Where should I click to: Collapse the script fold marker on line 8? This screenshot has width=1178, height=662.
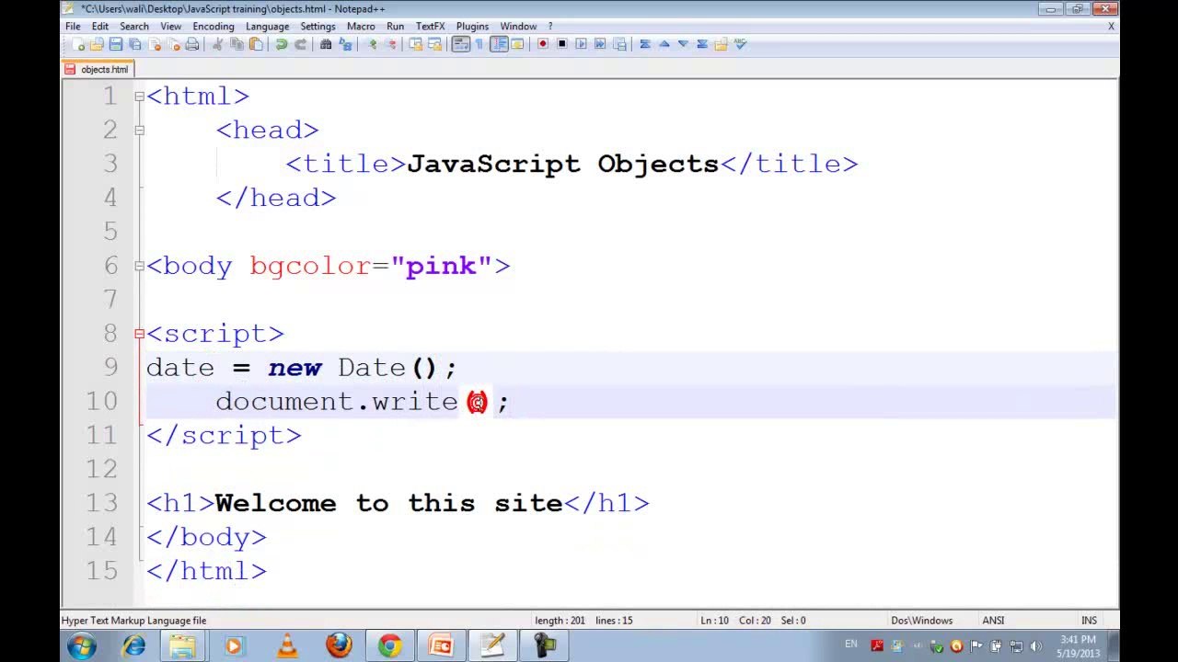[139, 334]
